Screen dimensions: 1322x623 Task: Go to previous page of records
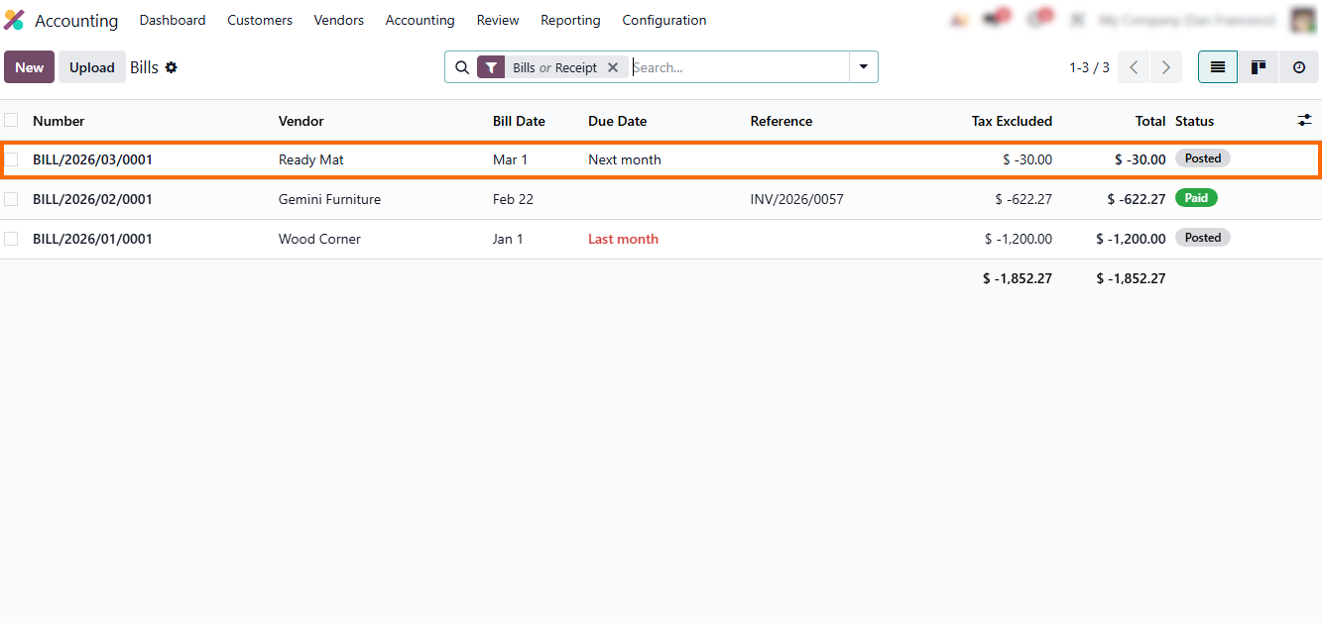[1134, 67]
